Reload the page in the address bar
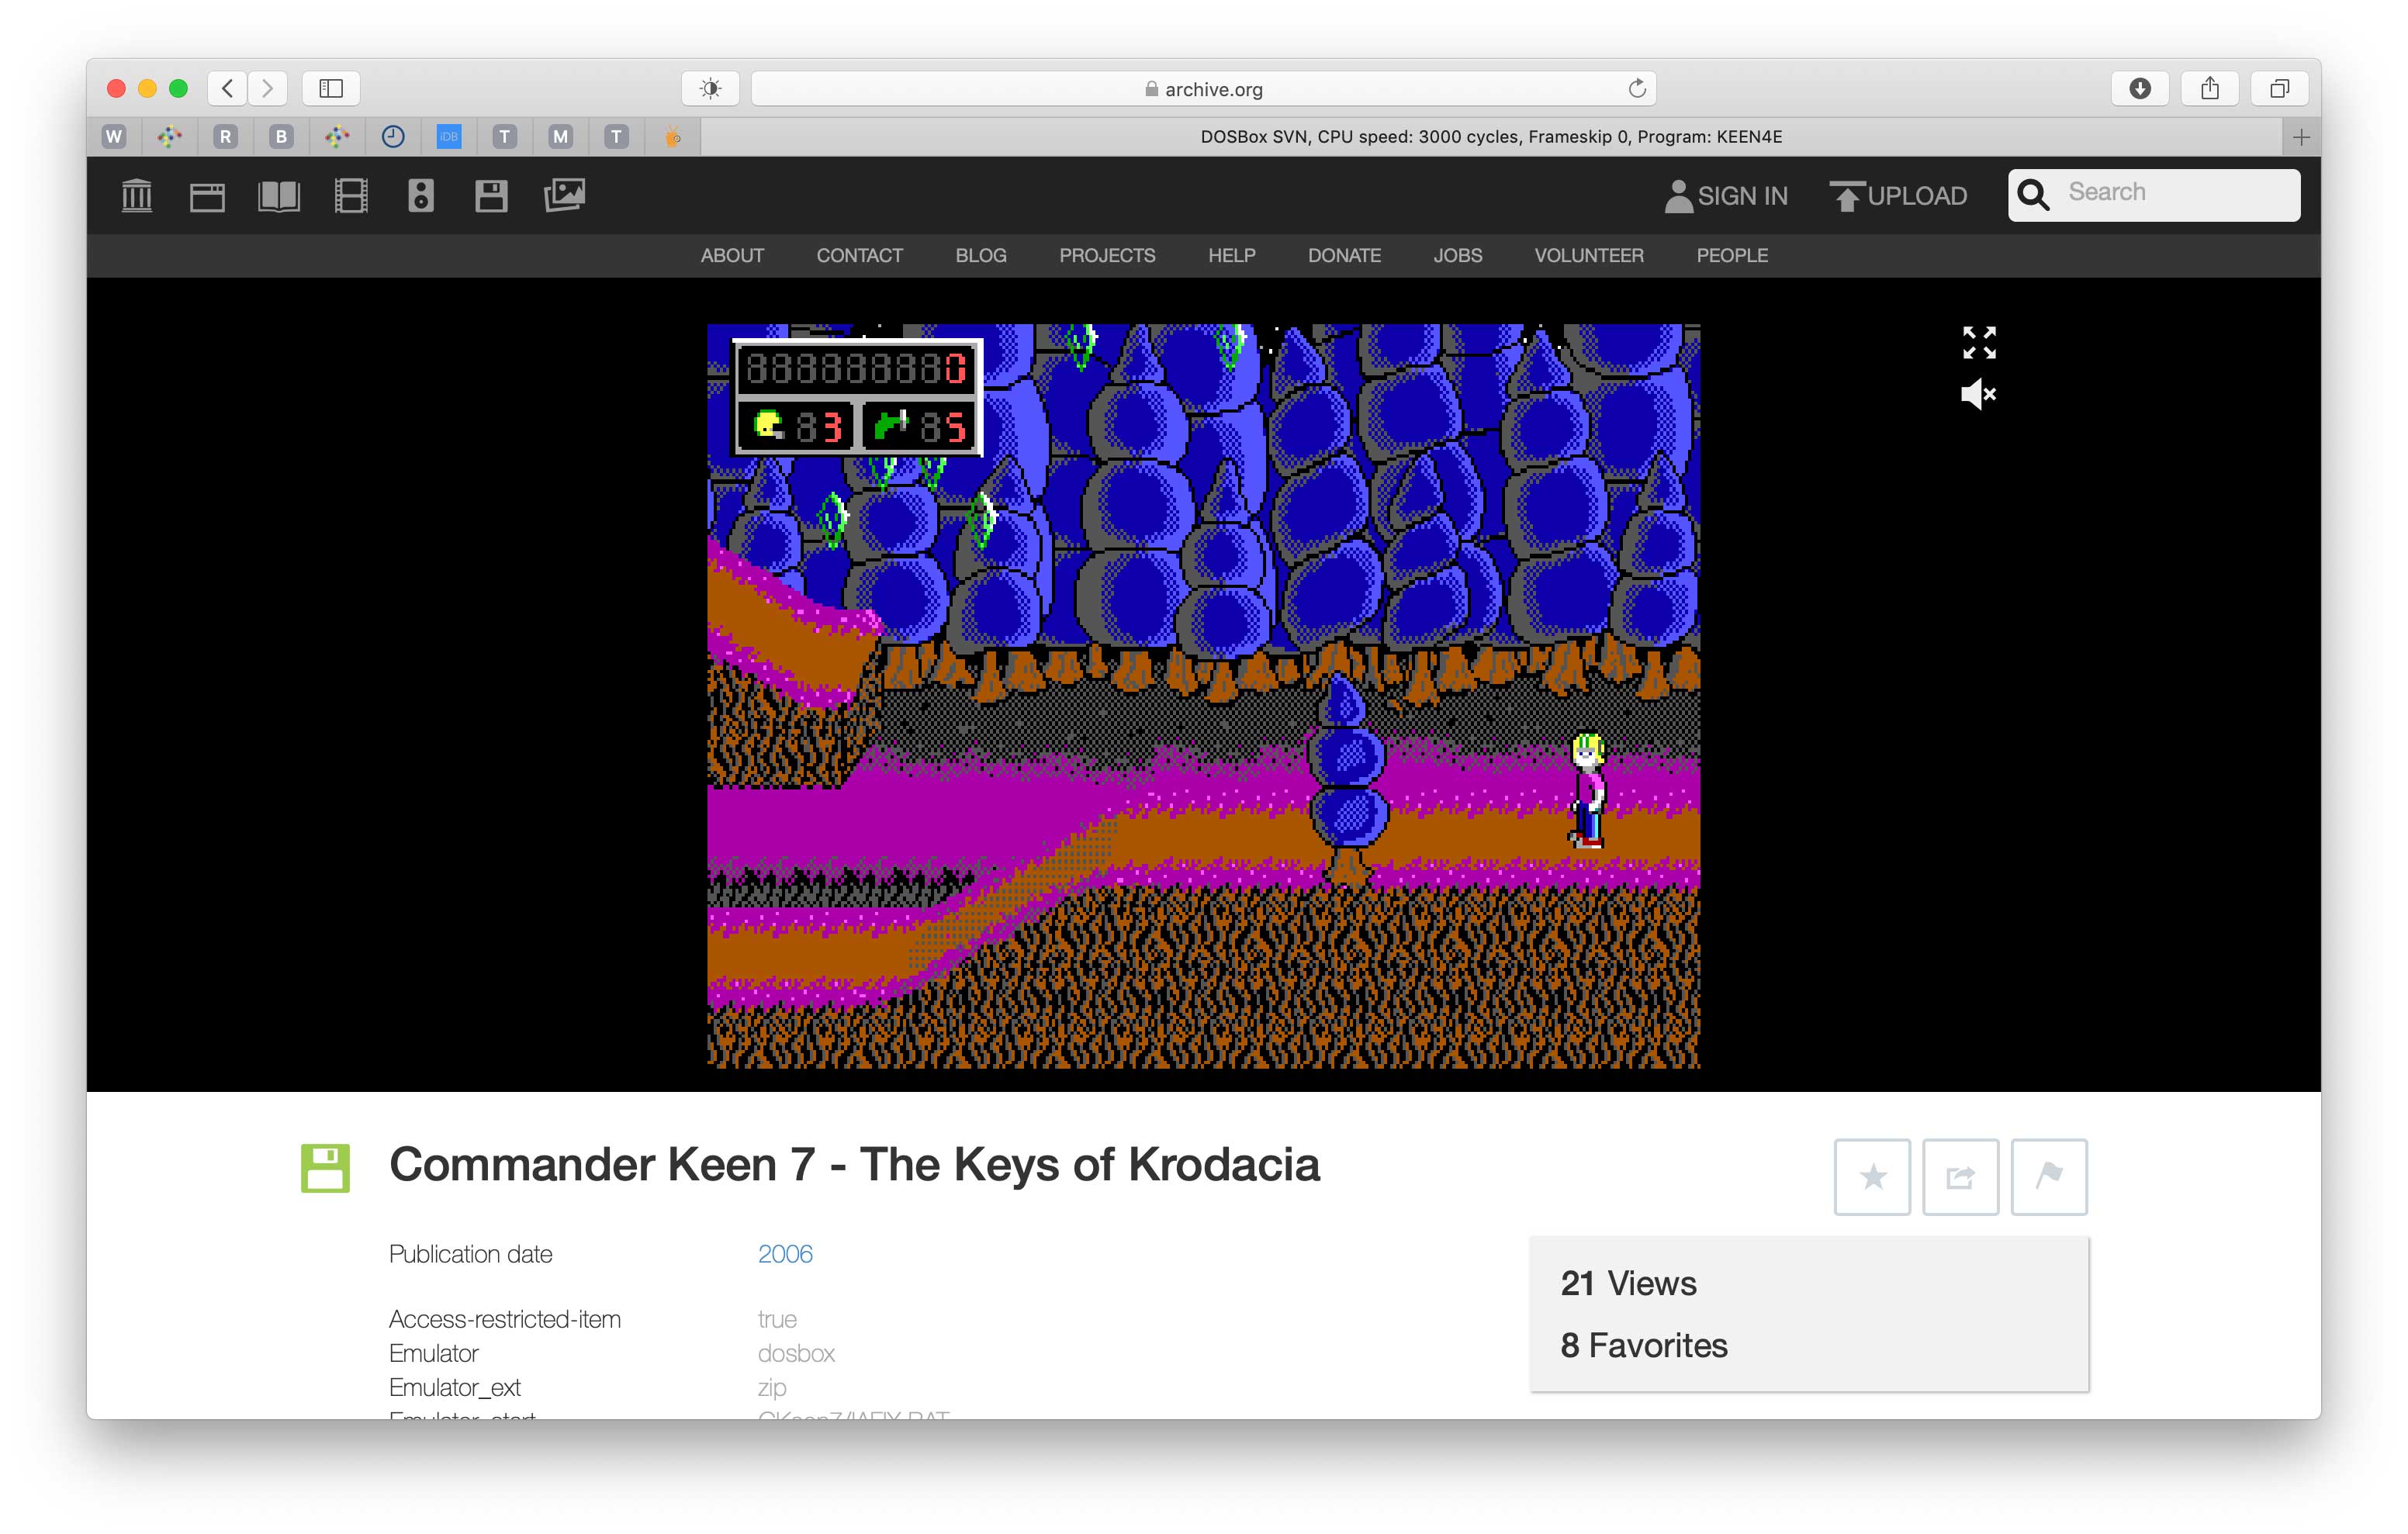 tap(1637, 88)
